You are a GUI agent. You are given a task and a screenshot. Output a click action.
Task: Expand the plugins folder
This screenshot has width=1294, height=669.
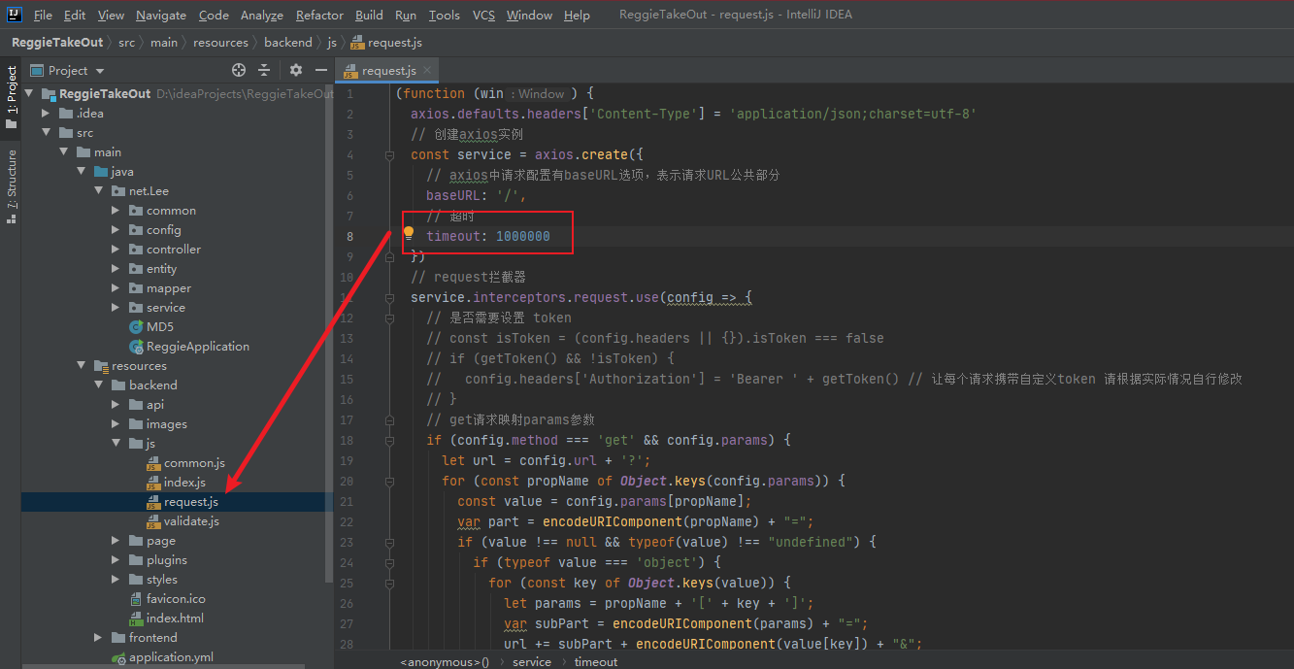click(x=116, y=560)
